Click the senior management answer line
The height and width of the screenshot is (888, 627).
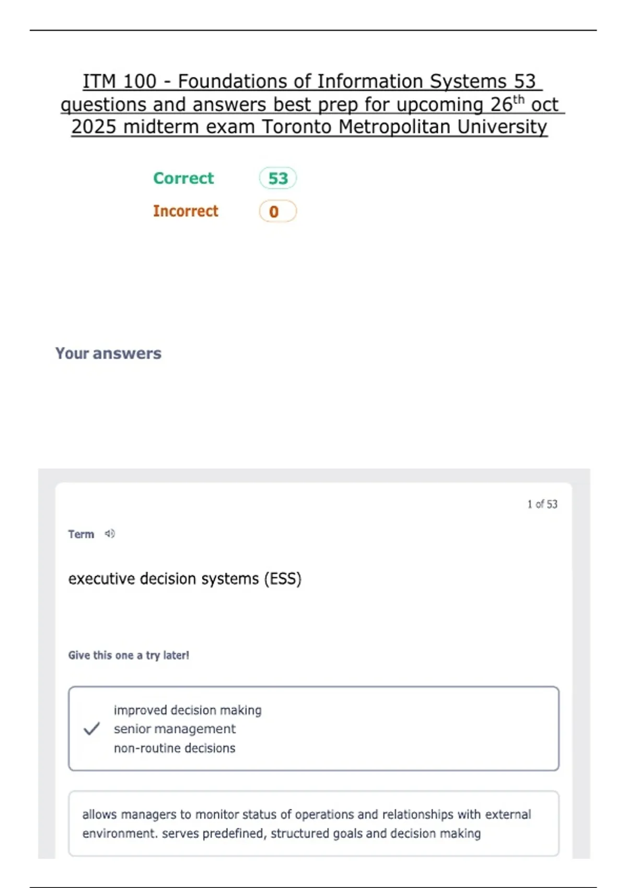click(175, 729)
